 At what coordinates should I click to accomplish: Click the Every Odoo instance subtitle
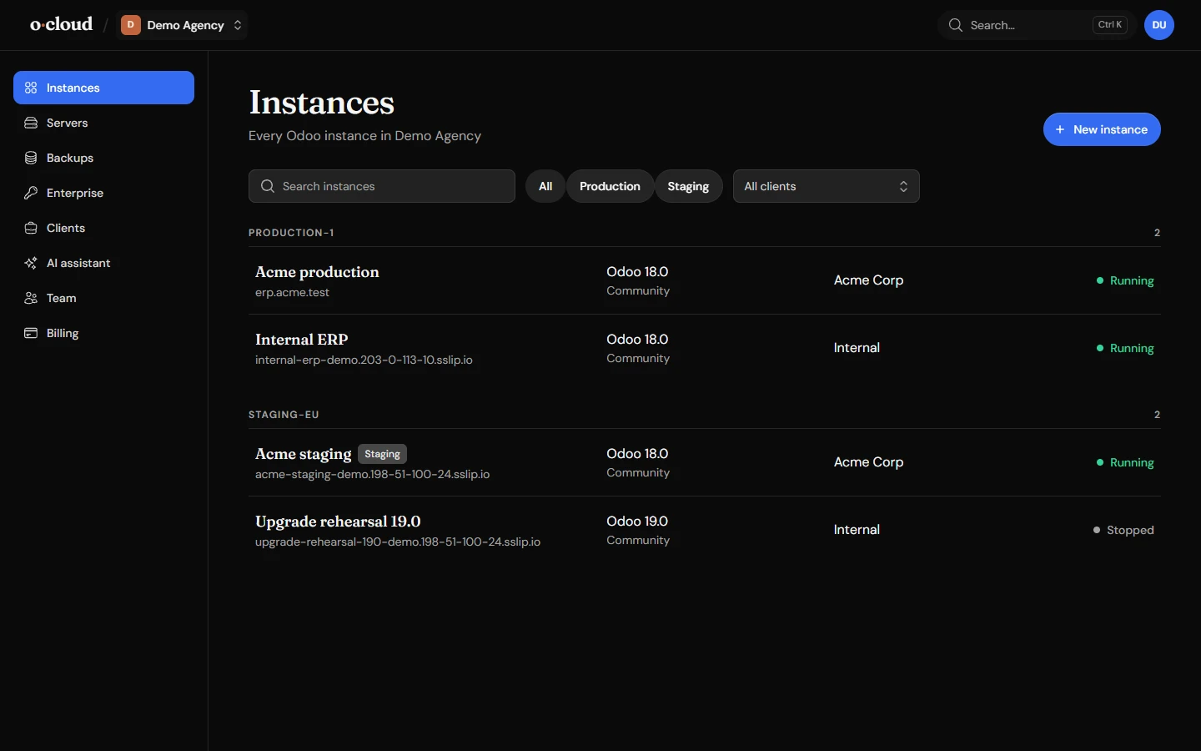coord(364,135)
